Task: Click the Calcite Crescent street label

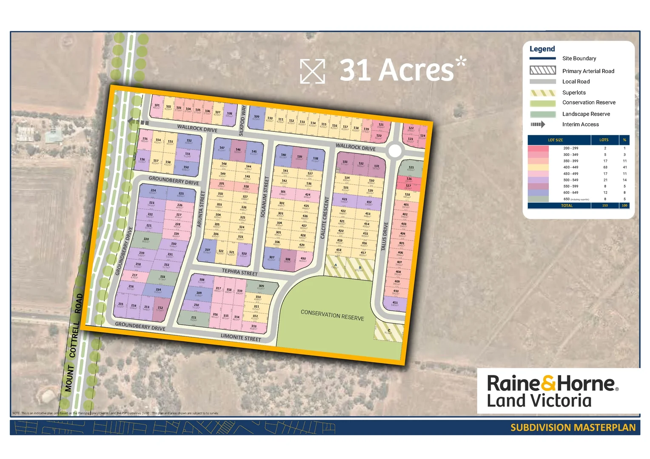Action: (325, 218)
